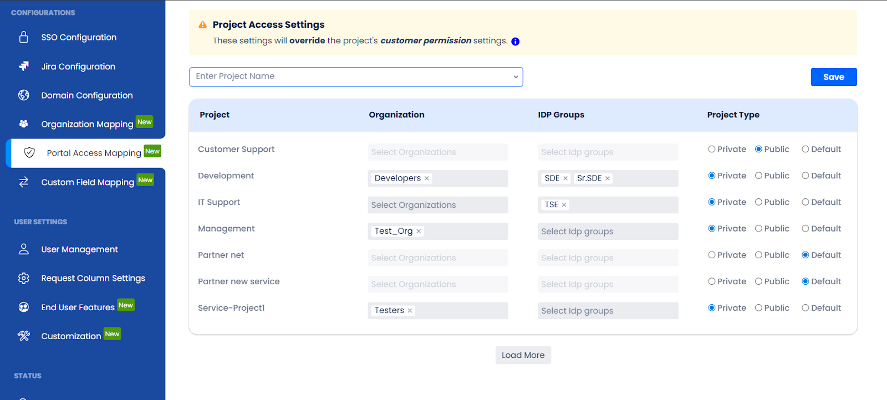Remove the TSE group tag
This screenshot has width=887, height=400.
point(564,205)
